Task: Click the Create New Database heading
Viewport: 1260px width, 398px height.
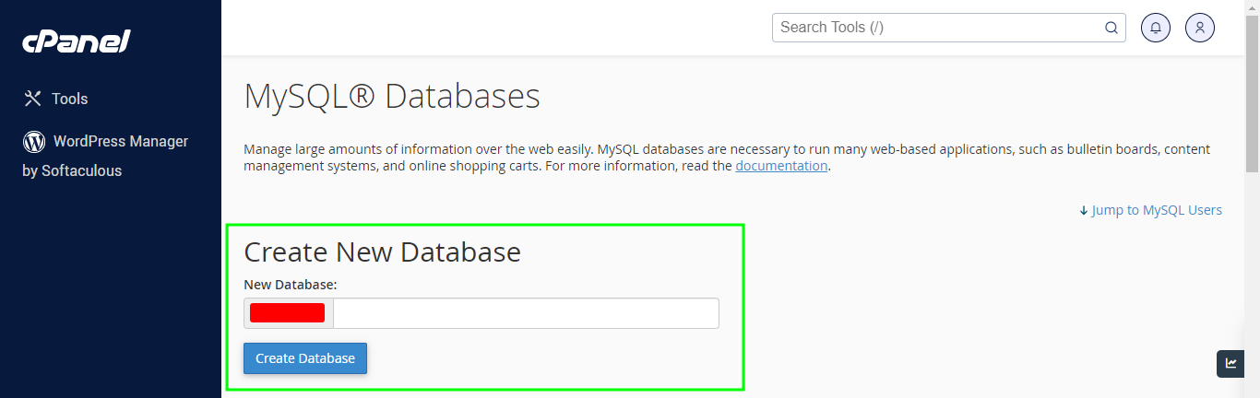Action: pos(382,252)
